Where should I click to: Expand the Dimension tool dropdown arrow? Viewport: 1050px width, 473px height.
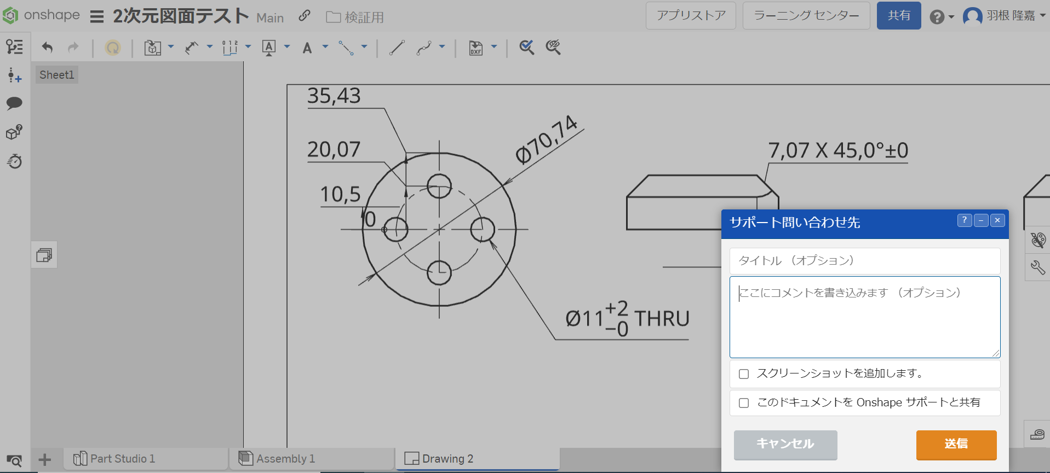210,47
